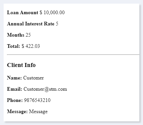This screenshot has width=143, height=125.
Task: Click the dollar sign before 422.03
Action: 23,46
